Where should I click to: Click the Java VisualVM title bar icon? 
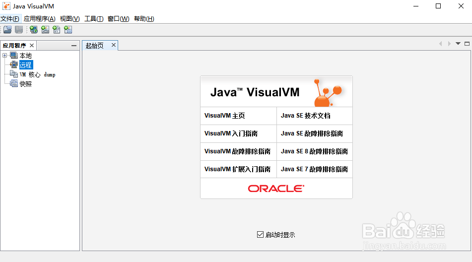tap(6, 6)
